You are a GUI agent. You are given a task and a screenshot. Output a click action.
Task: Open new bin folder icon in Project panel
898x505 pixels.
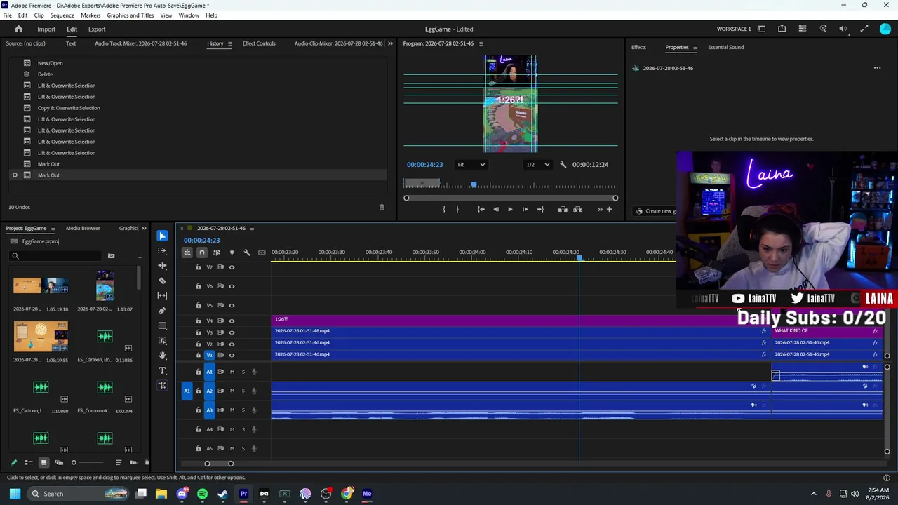111,255
